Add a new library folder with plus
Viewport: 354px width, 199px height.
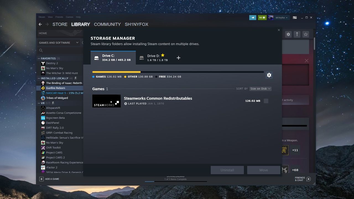pos(178,58)
